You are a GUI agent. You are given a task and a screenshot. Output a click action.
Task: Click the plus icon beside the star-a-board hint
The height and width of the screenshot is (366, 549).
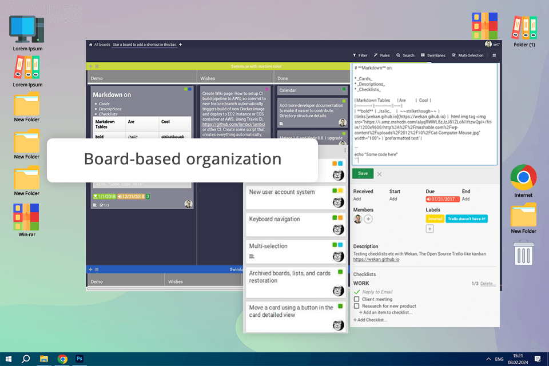click(180, 45)
